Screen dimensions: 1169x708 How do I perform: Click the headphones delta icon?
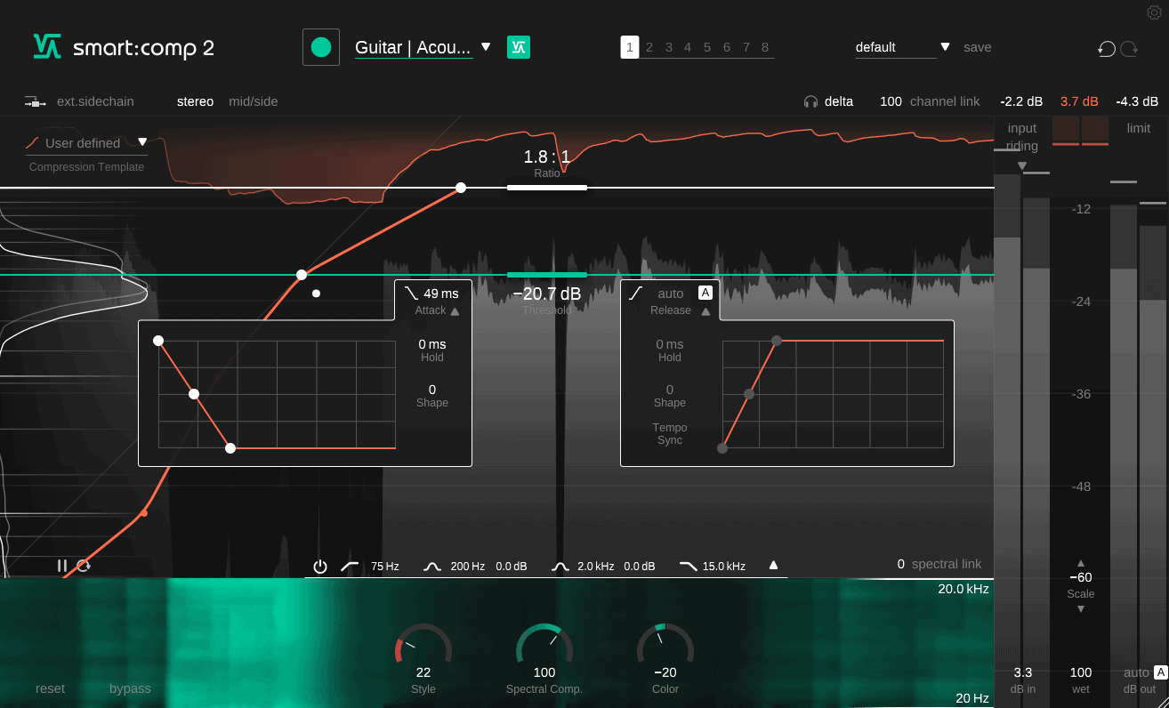[x=810, y=101]
